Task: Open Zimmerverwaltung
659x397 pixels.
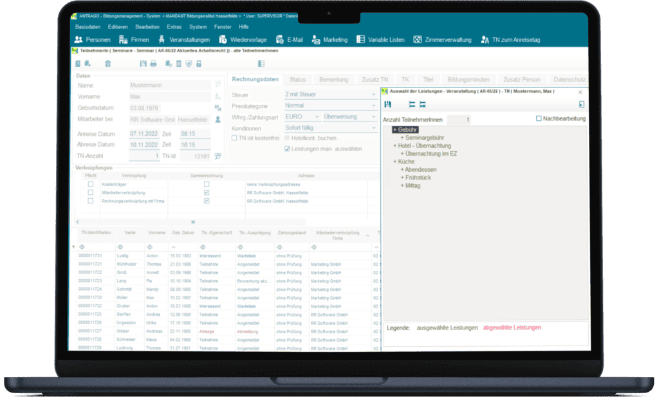Action: click(443, 40)
